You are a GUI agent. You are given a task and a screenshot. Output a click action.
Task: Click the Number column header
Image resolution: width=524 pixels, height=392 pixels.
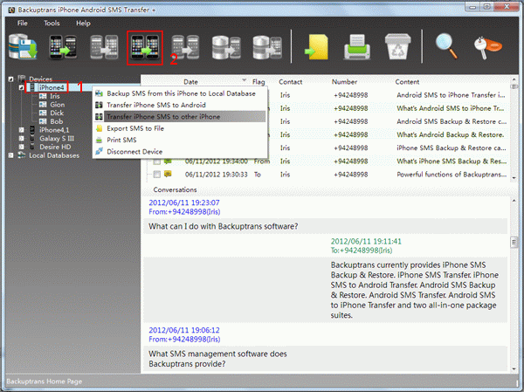344,82
